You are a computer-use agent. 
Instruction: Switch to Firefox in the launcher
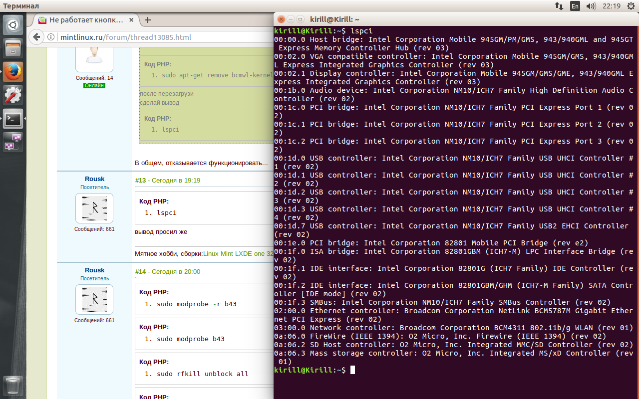click(x=13, y=72)
